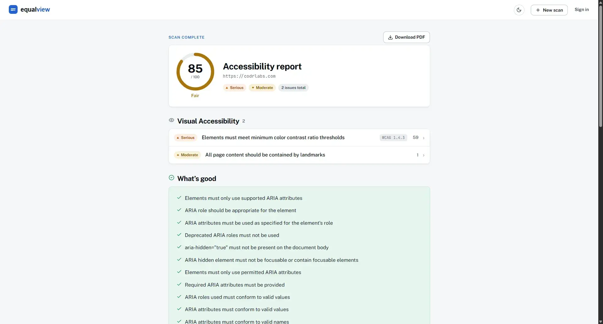Screen dimensions: 603x324
Task: Click the check-circle icon beside What's good
Action: coord(171,178)
